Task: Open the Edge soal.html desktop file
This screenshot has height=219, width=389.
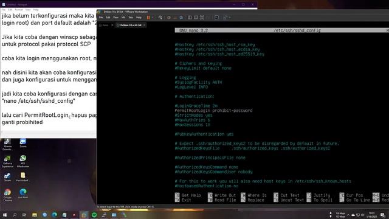Action: [x=23, y=193]
